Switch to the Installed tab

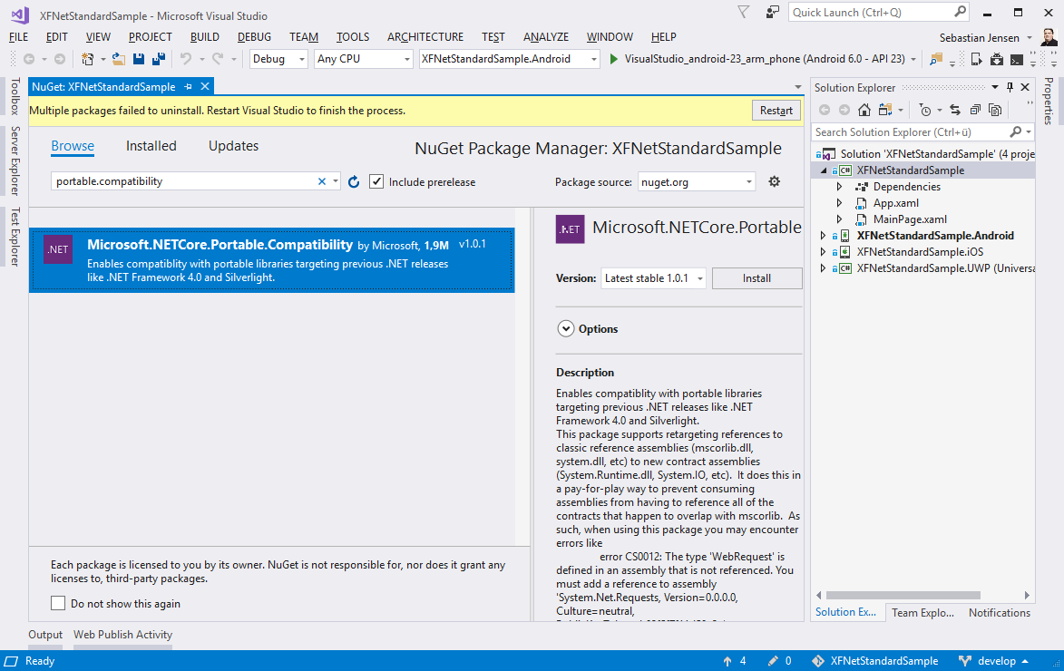point(151,146)
